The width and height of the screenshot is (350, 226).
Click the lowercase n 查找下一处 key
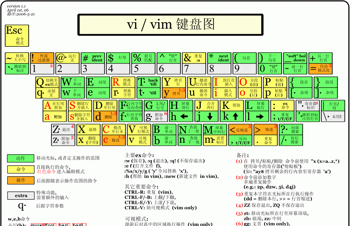click(190, 140)
